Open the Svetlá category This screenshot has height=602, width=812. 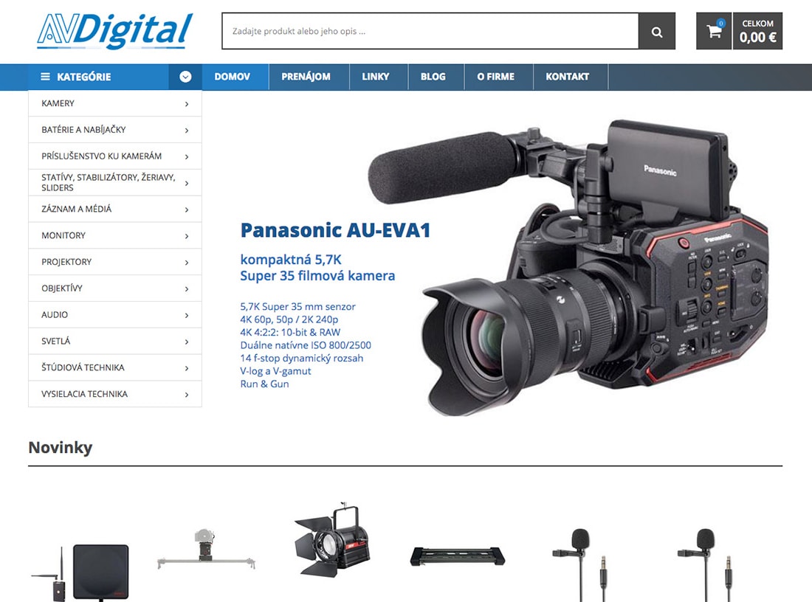115,341
